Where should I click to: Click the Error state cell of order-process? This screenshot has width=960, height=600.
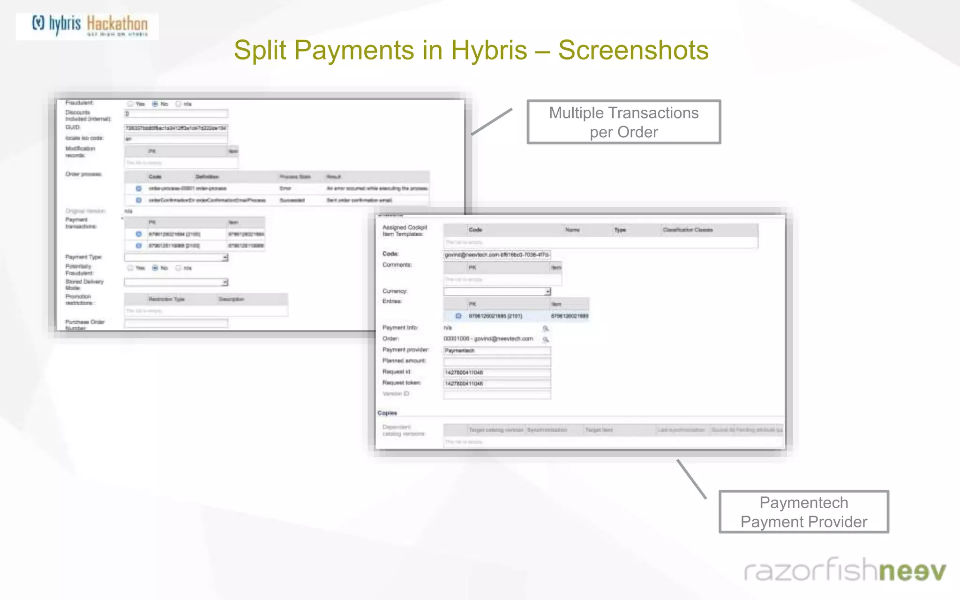285,188
